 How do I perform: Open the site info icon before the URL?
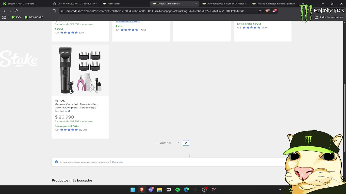coord(62,11)
